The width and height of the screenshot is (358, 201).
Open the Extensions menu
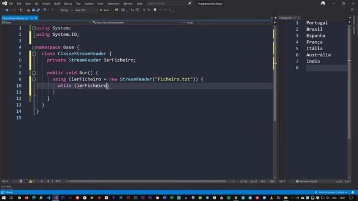coord(113,4)
